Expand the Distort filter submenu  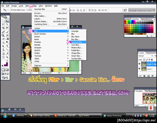click(51, 37)
